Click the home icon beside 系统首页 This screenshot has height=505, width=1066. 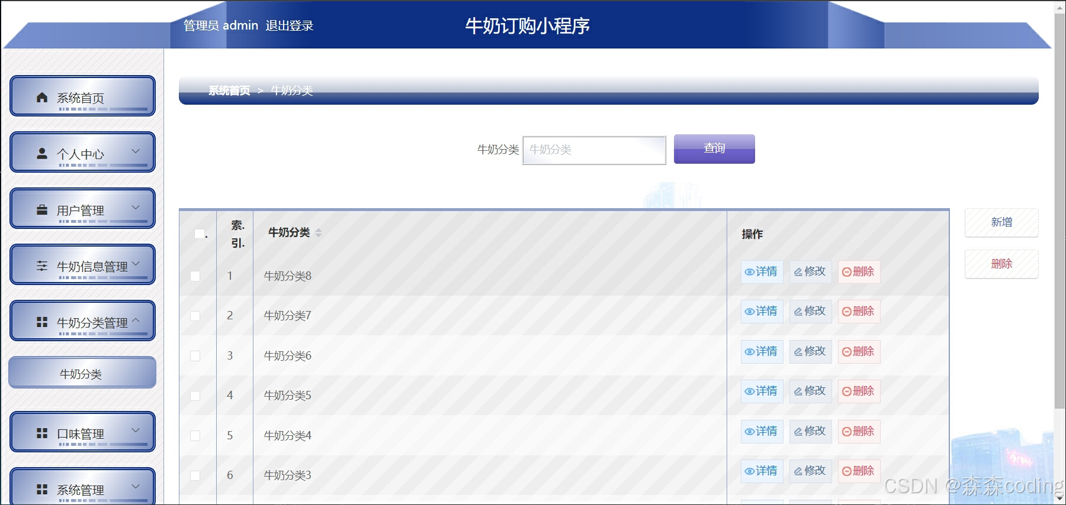pyautogui.click(x=42, y=97)
